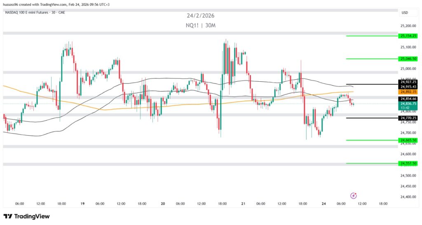Click the black 24,770.25 price label
422x225 pixels.
point(408,118)
